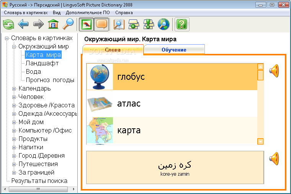
Task: Expand the За границей category
Action: (x=14, y=173)
